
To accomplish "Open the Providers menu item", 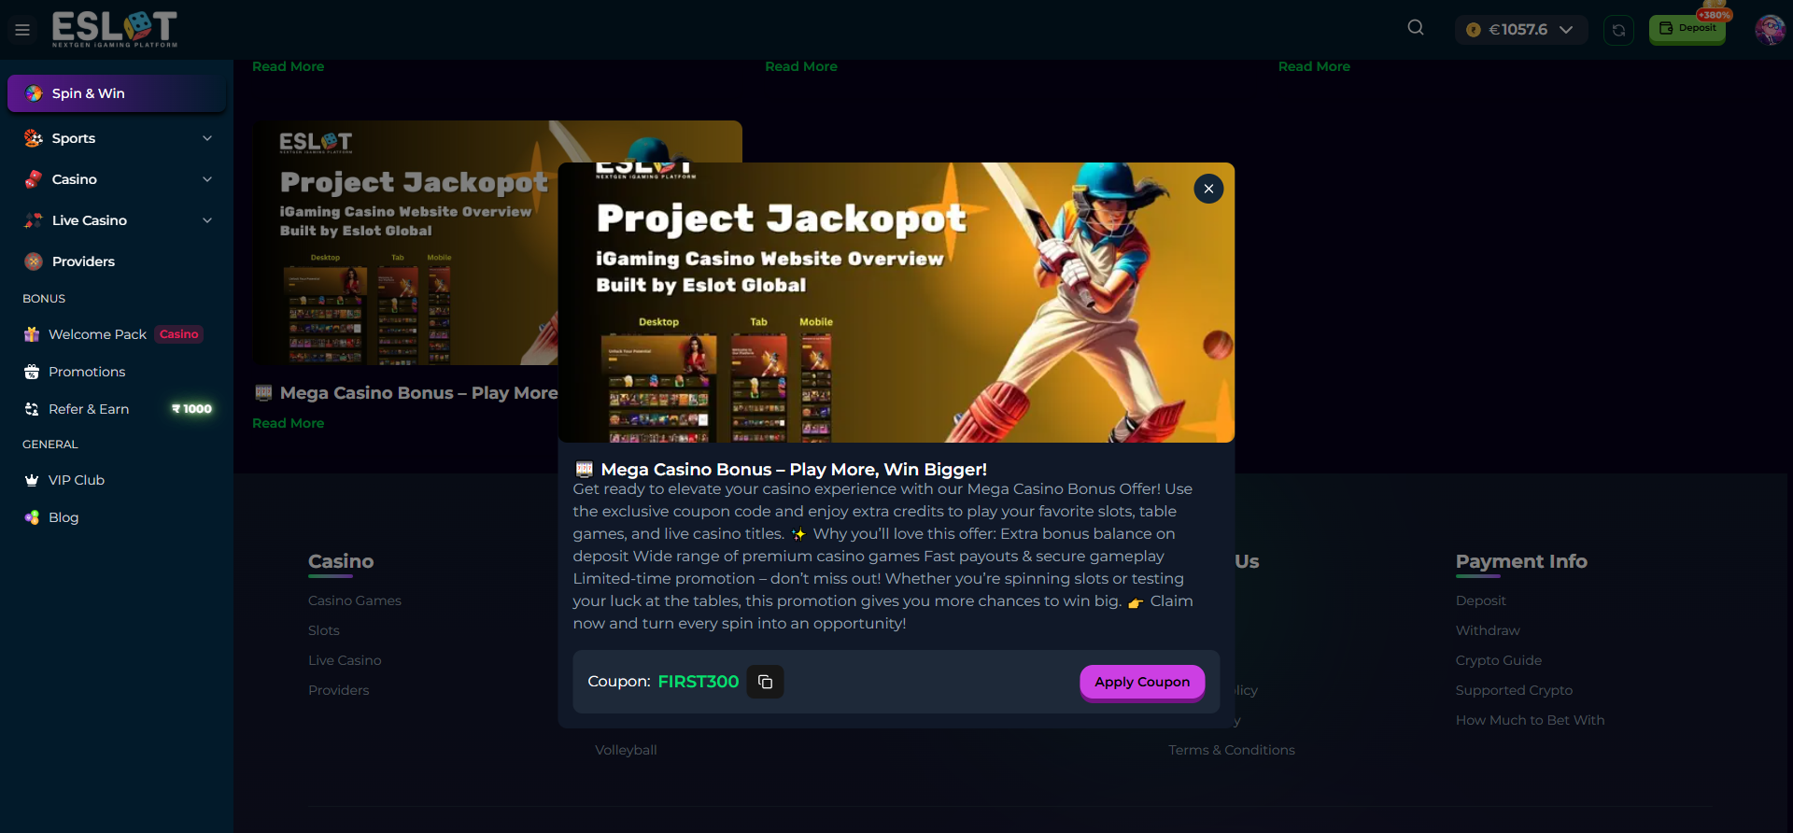I will coord(117,261).
